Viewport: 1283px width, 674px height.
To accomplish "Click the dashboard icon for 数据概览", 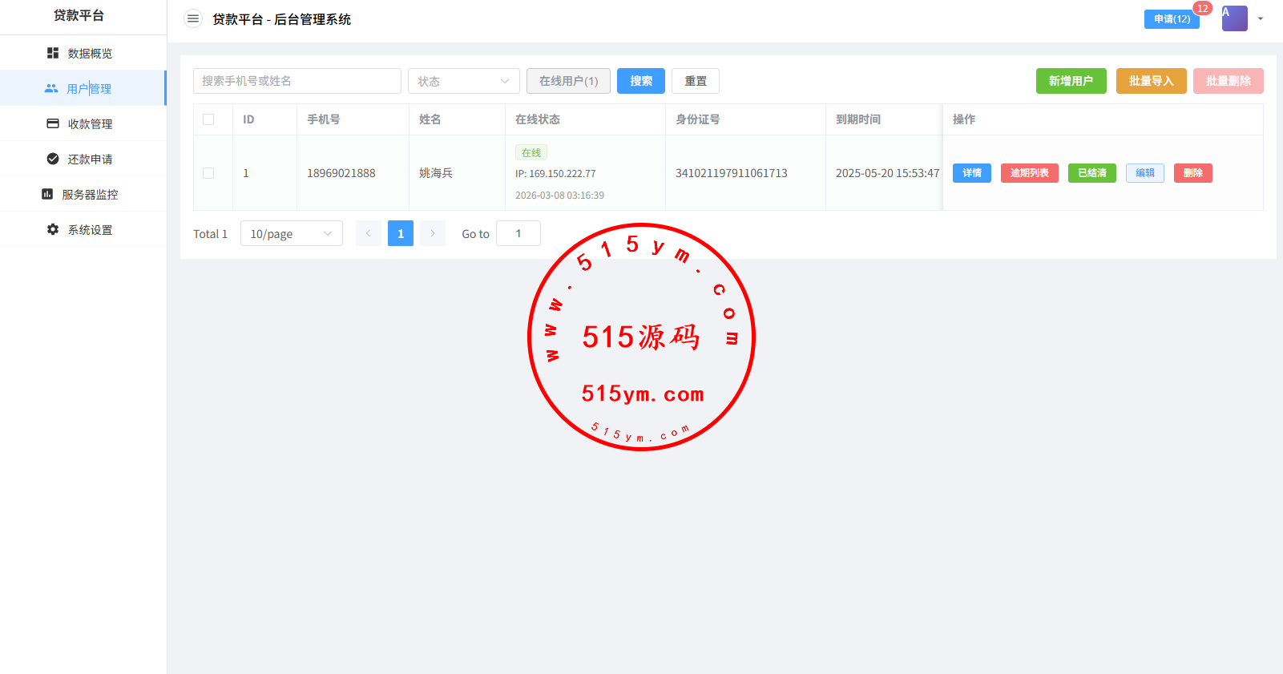I will 53,53.
